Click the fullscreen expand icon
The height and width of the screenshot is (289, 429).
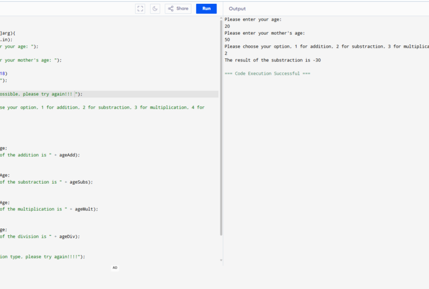point(140,9)
